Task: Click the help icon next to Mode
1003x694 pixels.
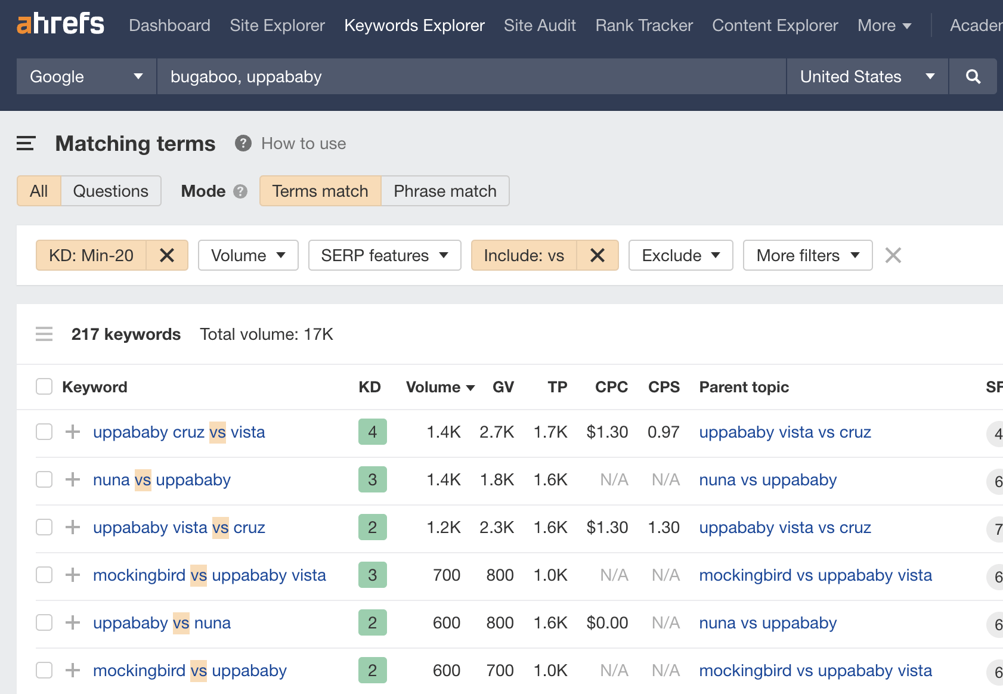Action: [240, 191]
